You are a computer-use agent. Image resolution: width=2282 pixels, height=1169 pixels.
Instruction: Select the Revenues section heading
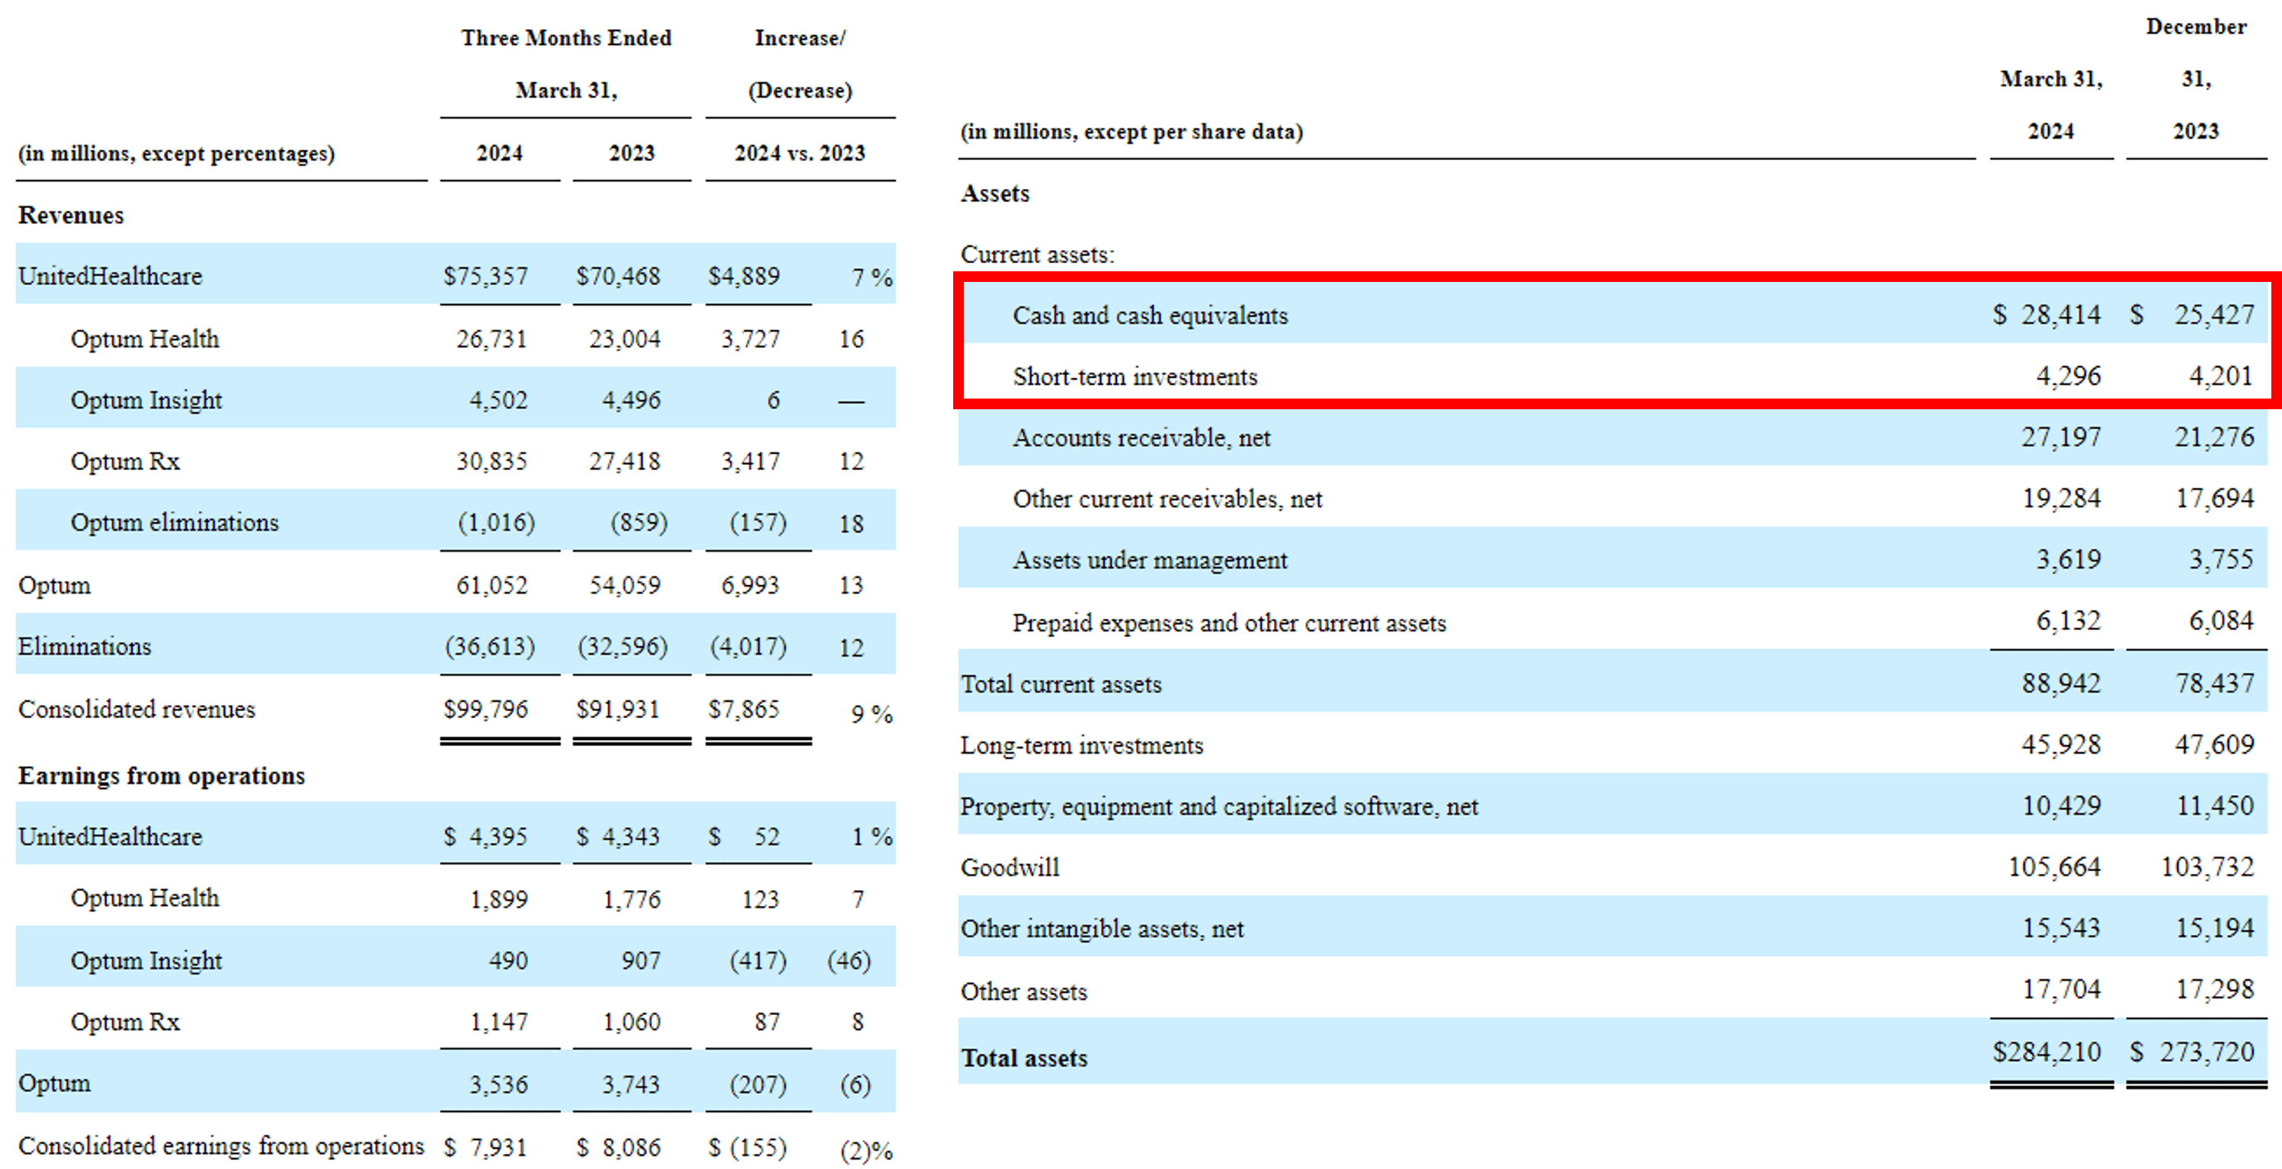click(x=71, y=216)
